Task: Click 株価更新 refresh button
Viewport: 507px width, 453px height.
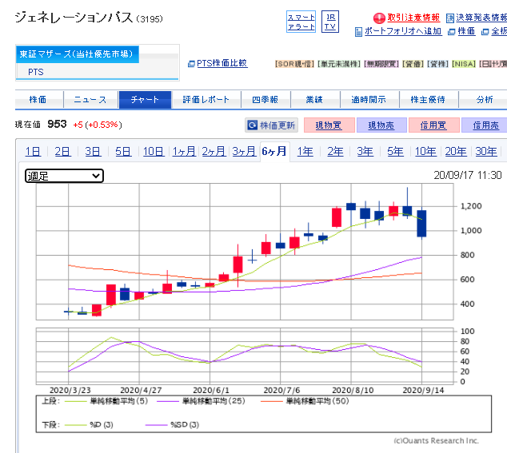Action: [272, 125]
